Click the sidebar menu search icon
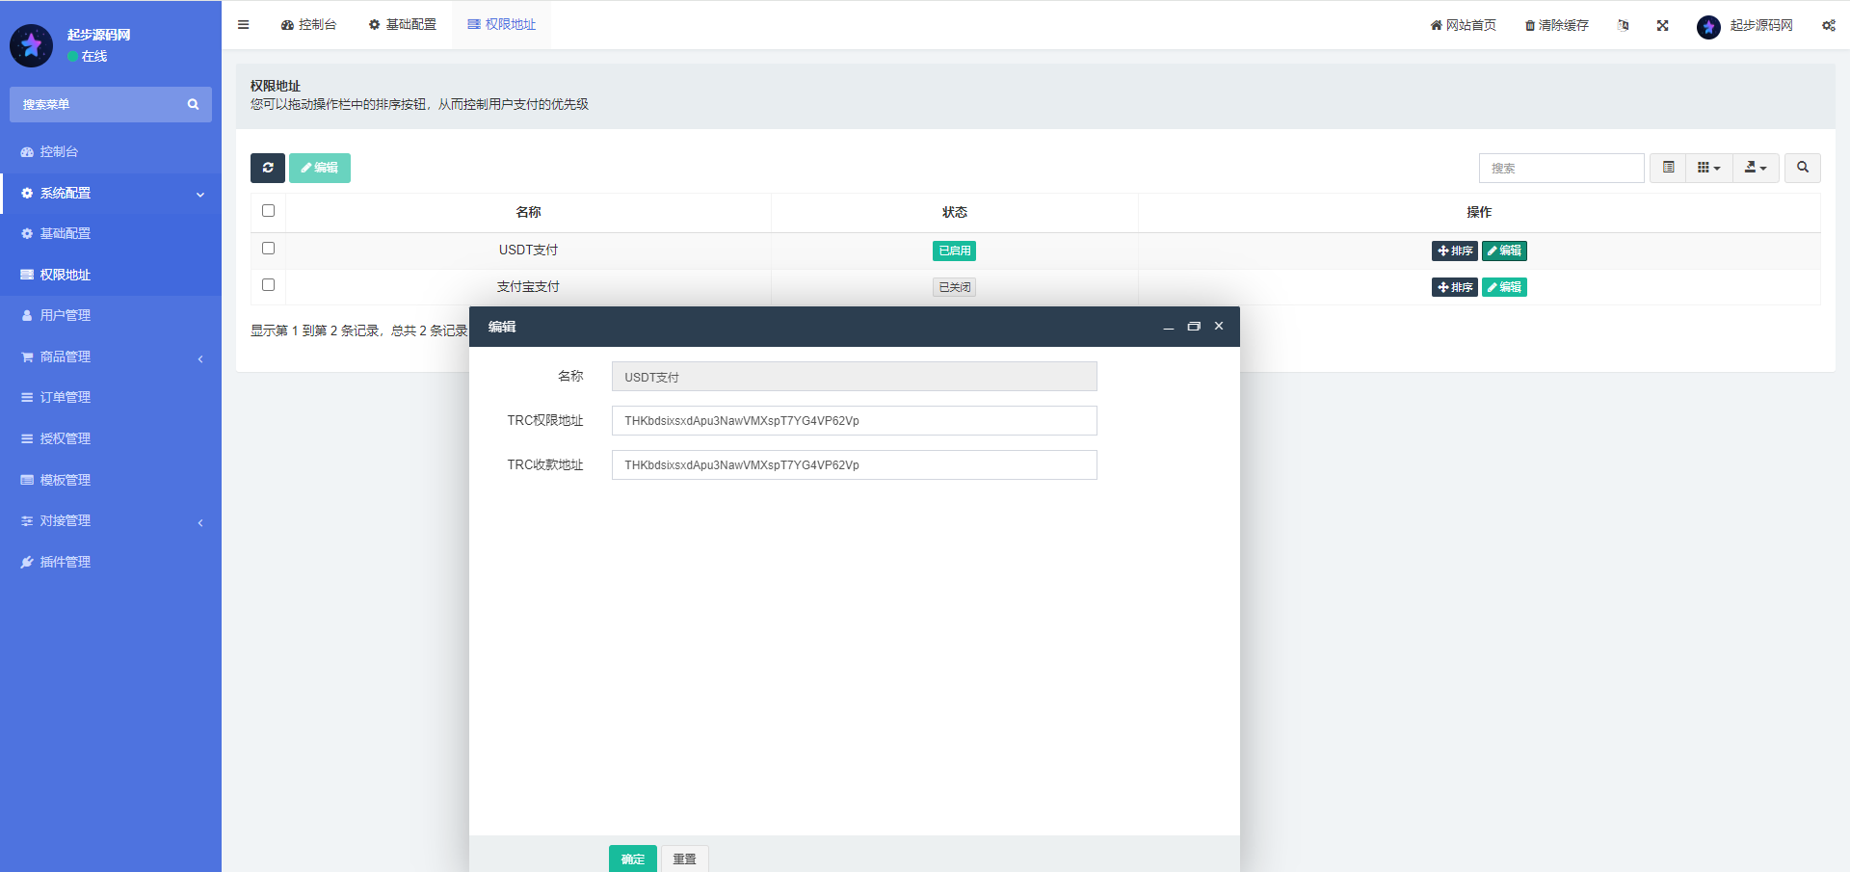1850x872 pixels. (193, 104)
